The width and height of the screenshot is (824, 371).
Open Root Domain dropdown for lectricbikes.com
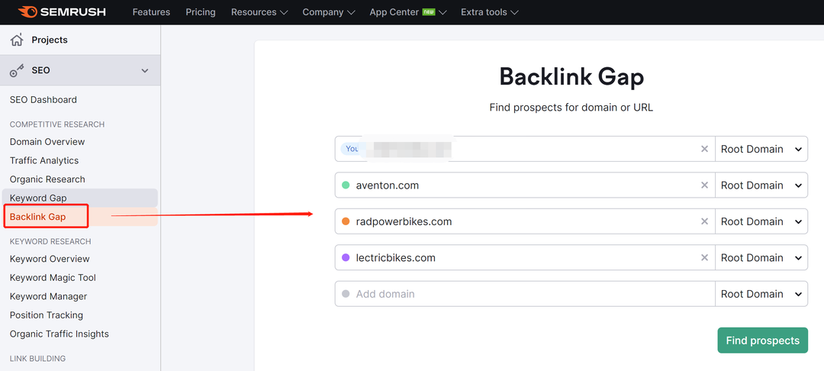[761, 258]
